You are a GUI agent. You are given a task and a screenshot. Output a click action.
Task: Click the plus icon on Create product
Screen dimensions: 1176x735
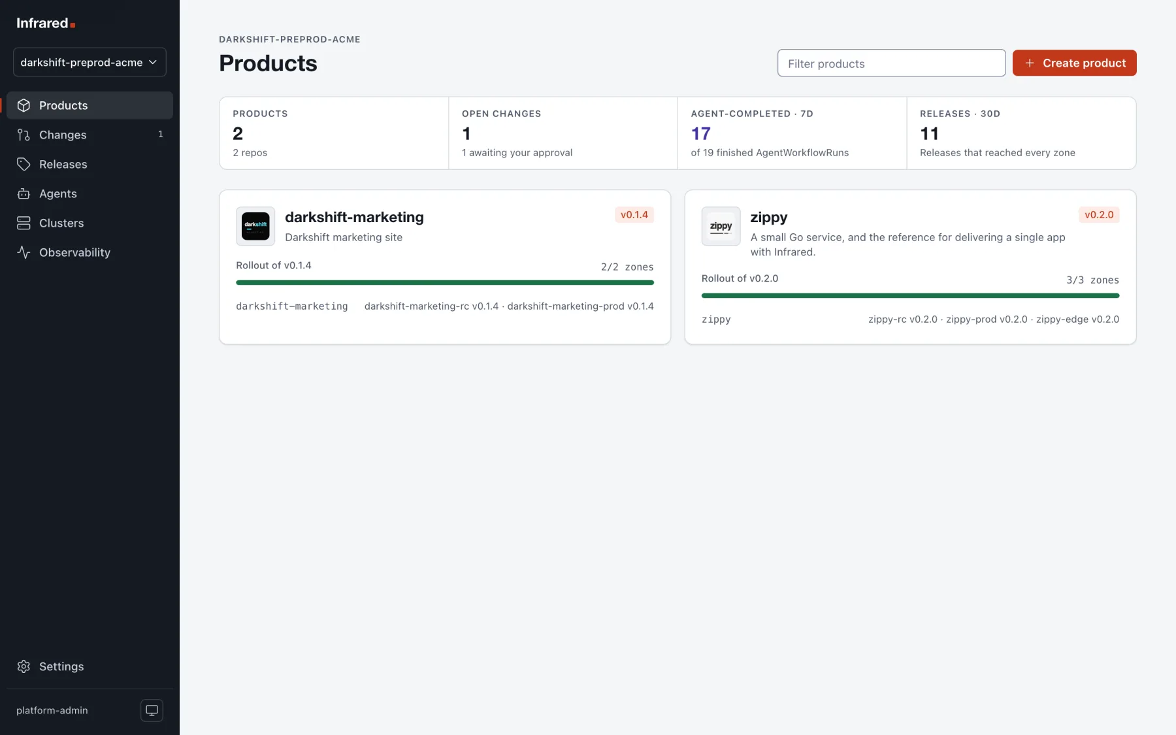point(1030,63)
